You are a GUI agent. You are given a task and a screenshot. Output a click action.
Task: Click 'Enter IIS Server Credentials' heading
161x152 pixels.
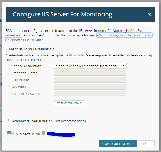click(x=32, y=49)
